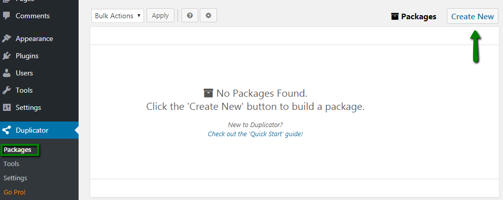This screenshot has width=503, height=200.
Task: Open Tools submenu under Duplicator
Action: (12, 164)
